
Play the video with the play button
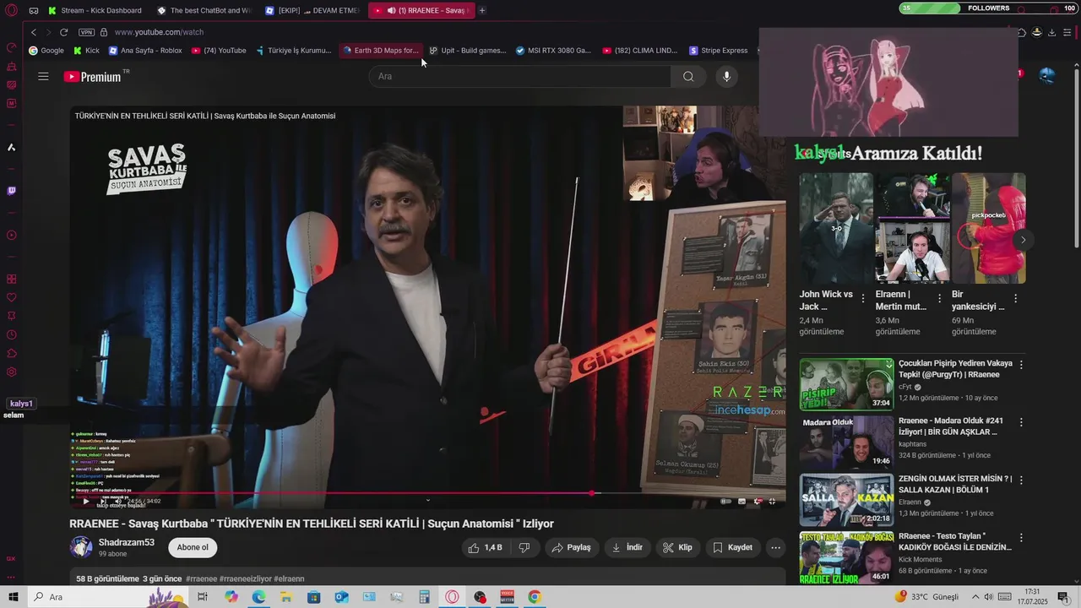click(x=85, y=501)
